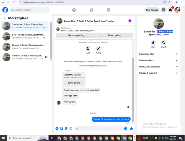The image size is (185, 141).
Task: Open Chrome three-dot menu
Action: click(182, 2)
